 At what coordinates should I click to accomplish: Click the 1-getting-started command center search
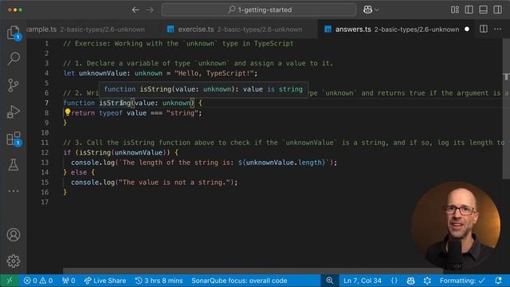[x=259, y=10]
